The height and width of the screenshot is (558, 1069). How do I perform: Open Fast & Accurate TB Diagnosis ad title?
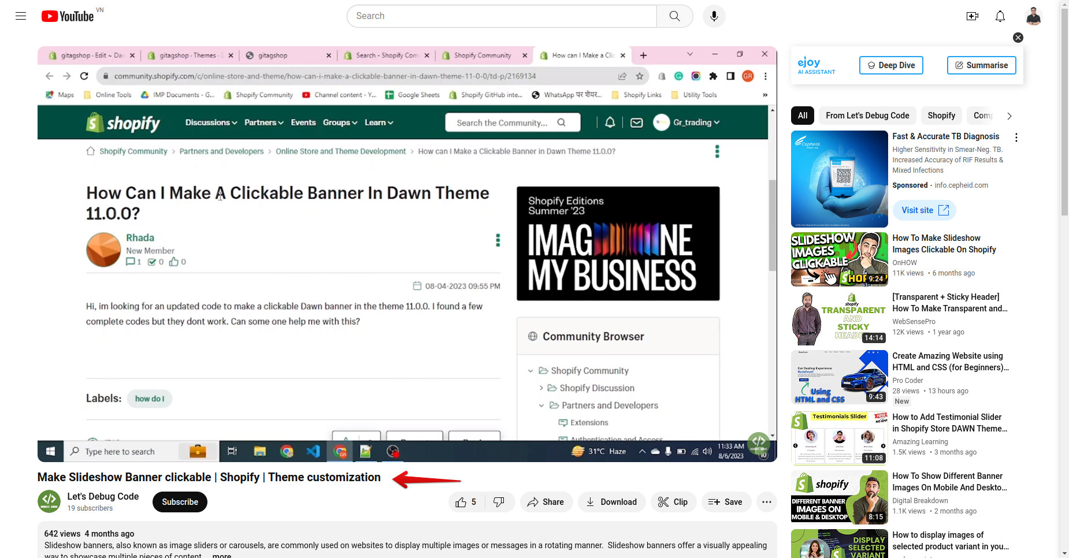945,136
